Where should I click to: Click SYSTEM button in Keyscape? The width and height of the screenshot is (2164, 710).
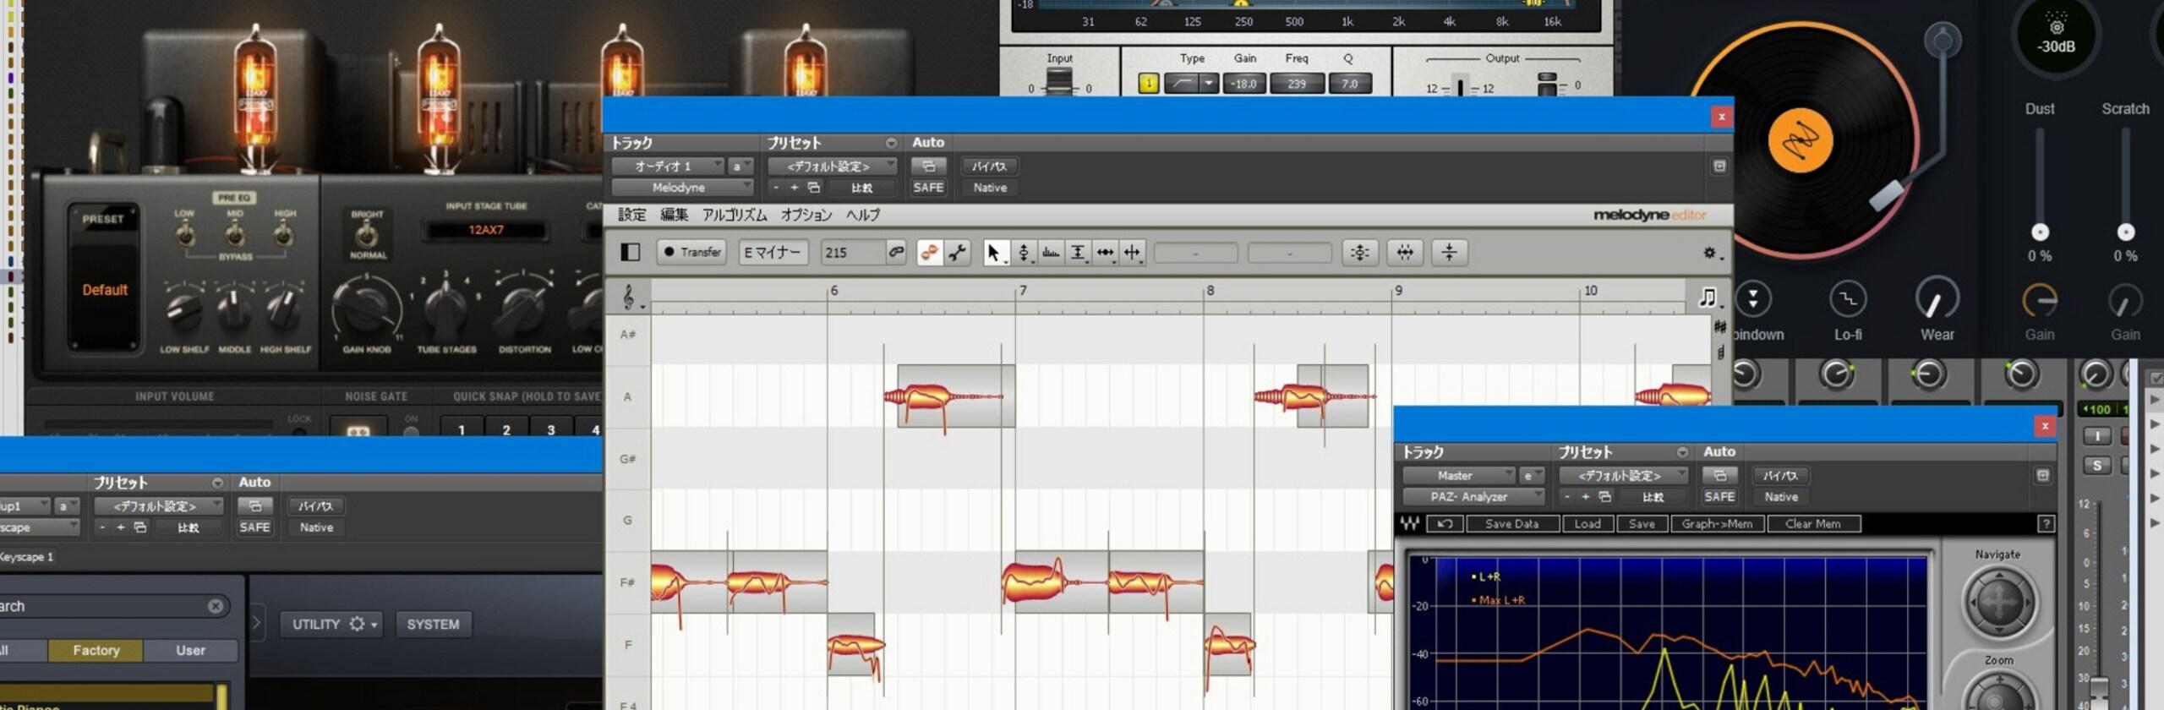click(433, 625)
